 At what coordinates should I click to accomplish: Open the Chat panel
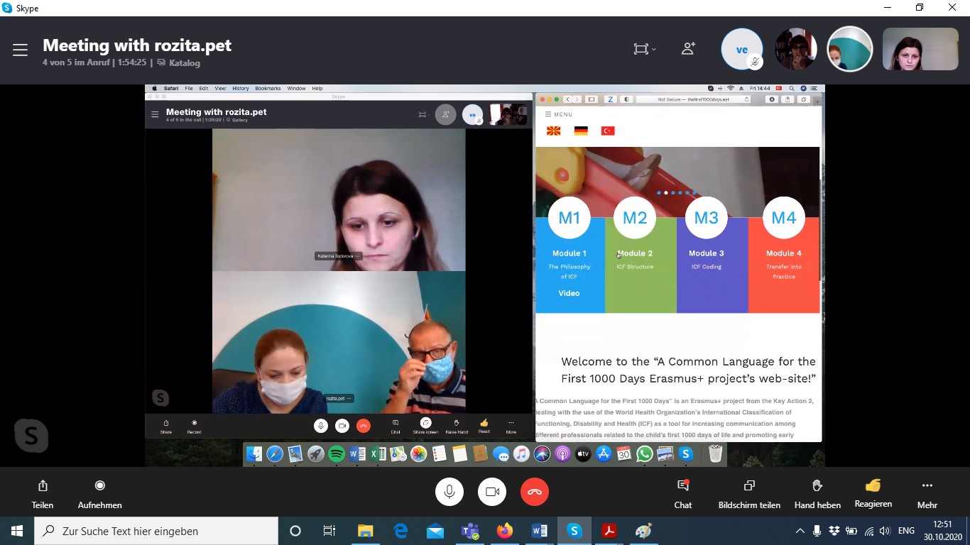click(683, 493)
